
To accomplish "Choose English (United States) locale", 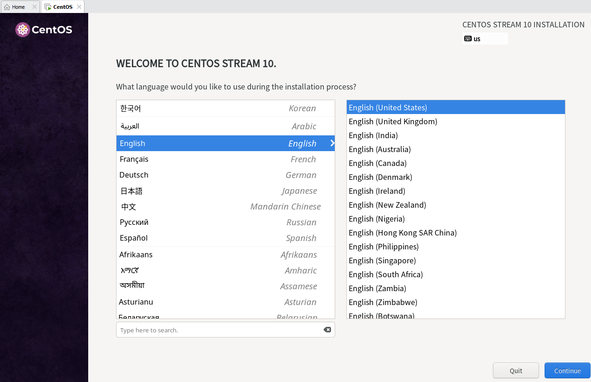I will tap(456, 108).
